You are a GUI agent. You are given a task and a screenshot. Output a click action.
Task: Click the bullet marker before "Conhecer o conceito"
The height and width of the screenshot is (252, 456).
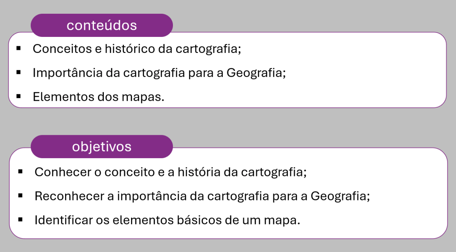coord(21,172)
